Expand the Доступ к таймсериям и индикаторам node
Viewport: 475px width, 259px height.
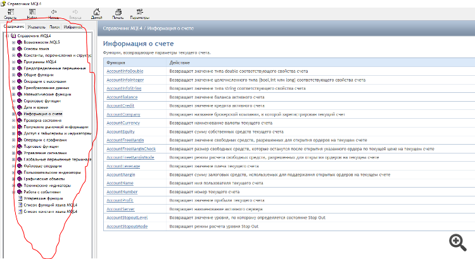click(x=13, y=133)
